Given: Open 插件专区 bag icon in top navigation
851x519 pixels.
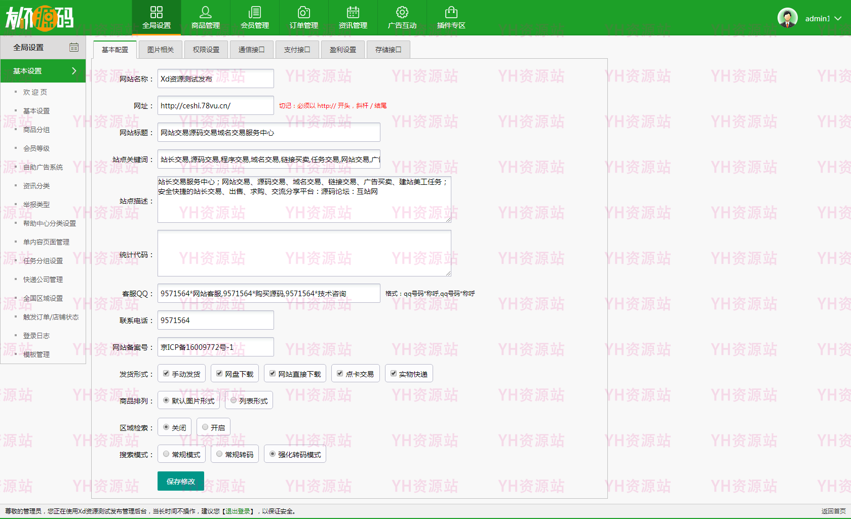Looking at the screenshot, I should tap(451, 12).
